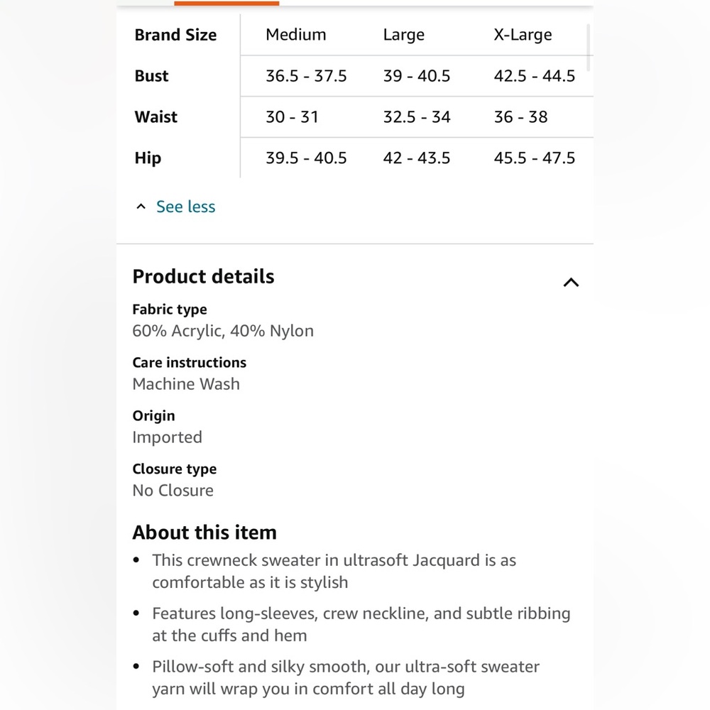The image size is (710, 710).
Task: Click the 60% Acrylic, 40% Nylon text
Action: tap(223, 331)
